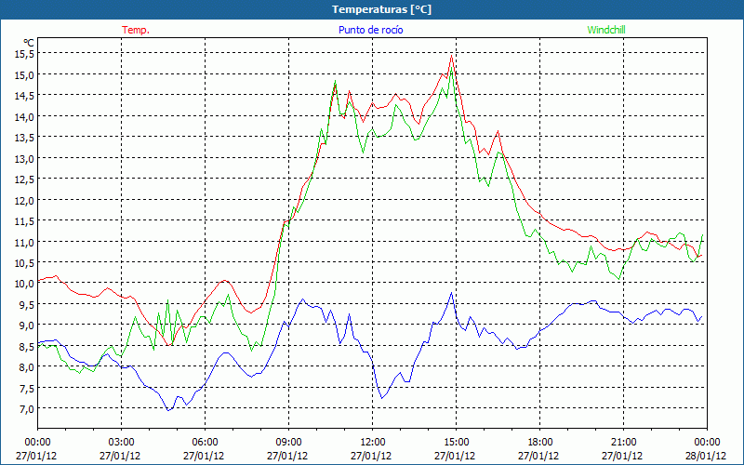Click the "18:00" time axis label
The image size is (744, 465).
539,442
